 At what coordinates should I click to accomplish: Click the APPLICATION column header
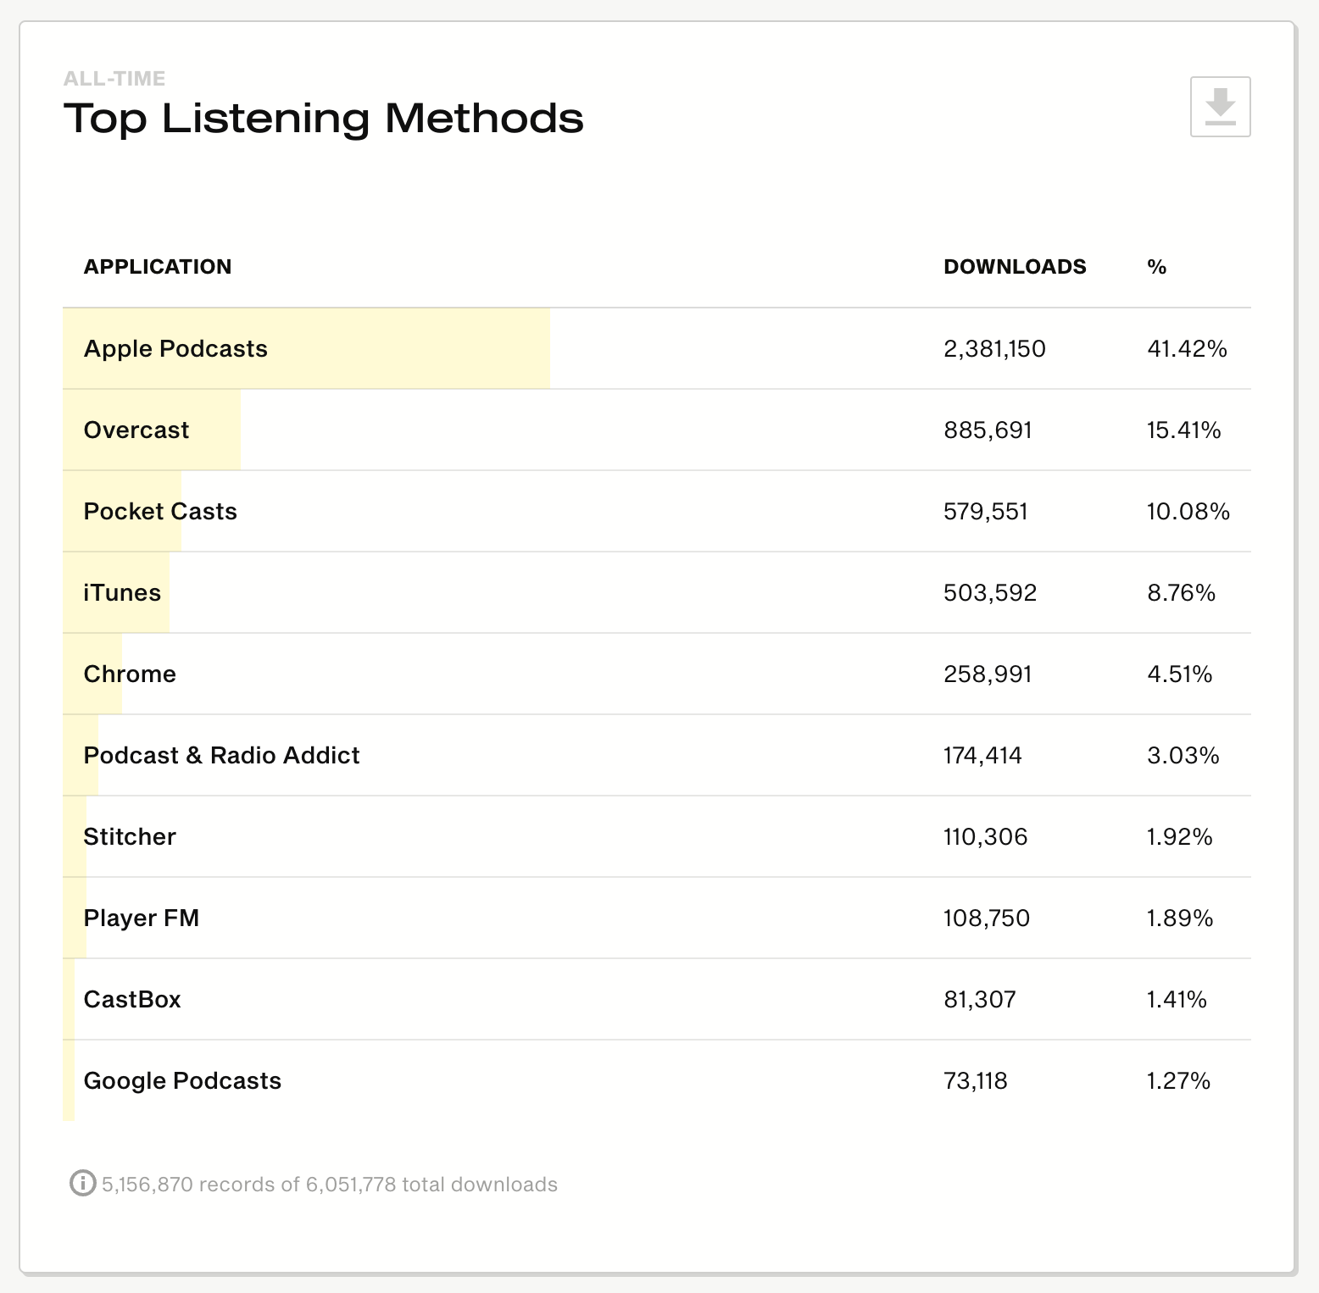157,267
